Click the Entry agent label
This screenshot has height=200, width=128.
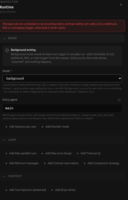10,100
